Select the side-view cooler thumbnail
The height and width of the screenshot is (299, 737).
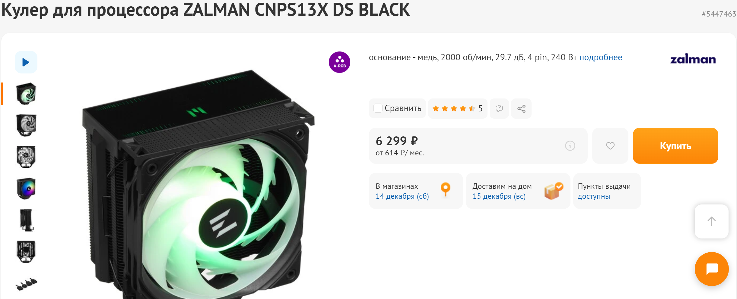click(x=26, y=220)
